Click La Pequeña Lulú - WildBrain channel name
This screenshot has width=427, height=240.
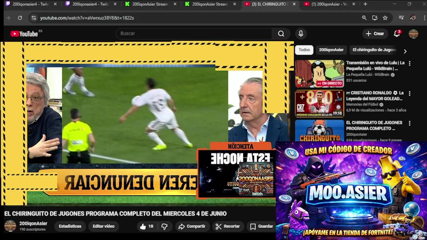point(368,75)
